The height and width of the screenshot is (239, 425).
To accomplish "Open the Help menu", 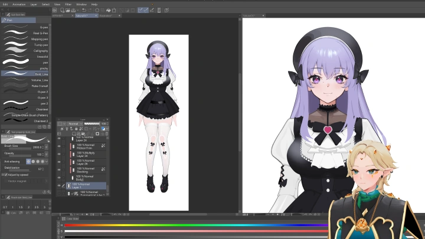I will [94, 4].
